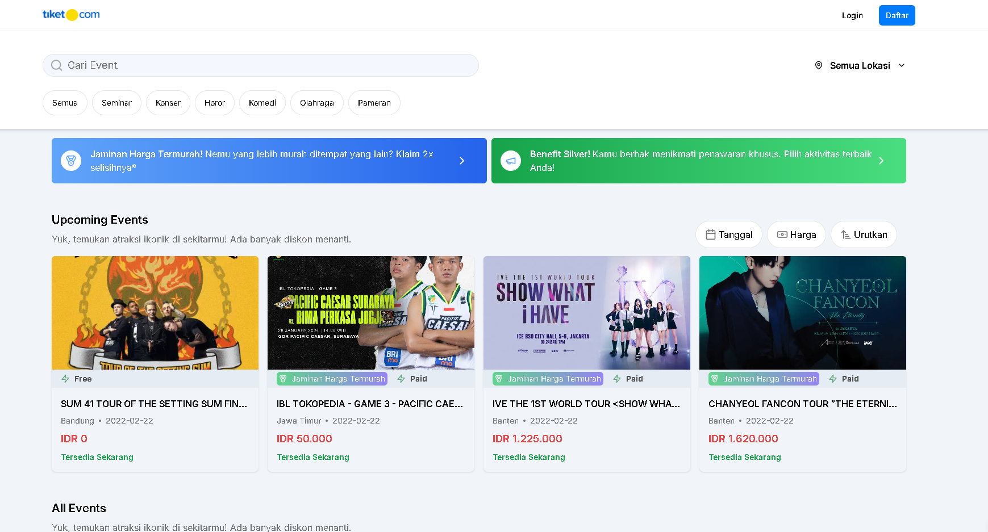Select the Seminar category chip

pos(116,103)
